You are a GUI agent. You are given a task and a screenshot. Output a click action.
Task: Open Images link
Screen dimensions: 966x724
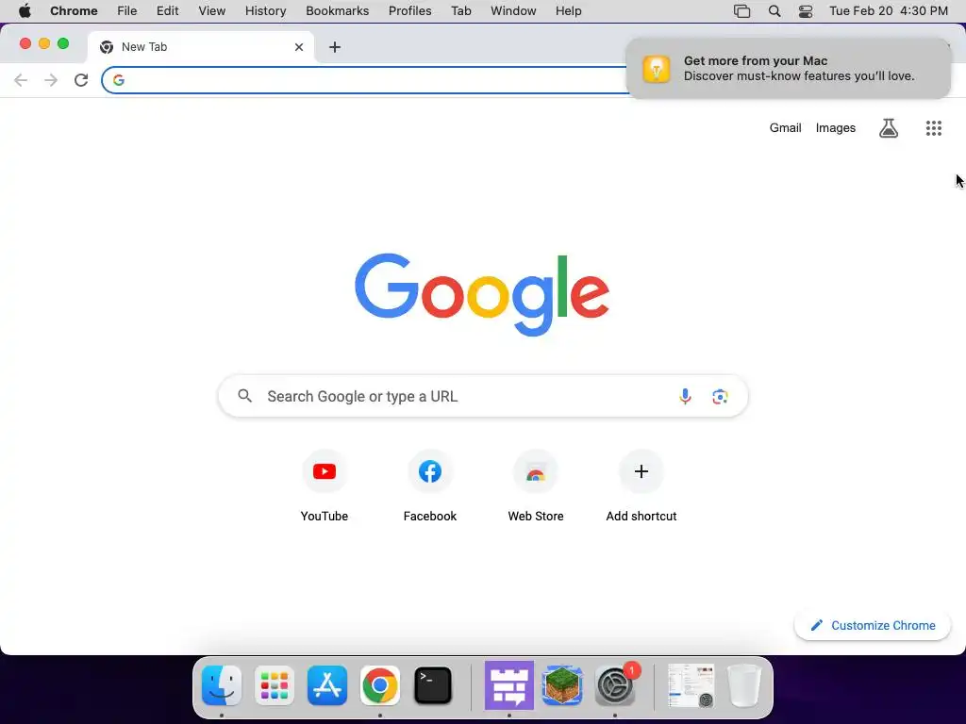tap(836, 128)
